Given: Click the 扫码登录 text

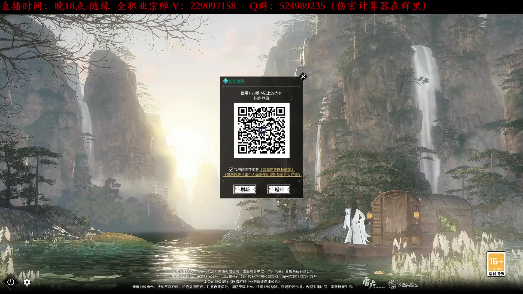Looking at the screenshot, I should [261, 98].
